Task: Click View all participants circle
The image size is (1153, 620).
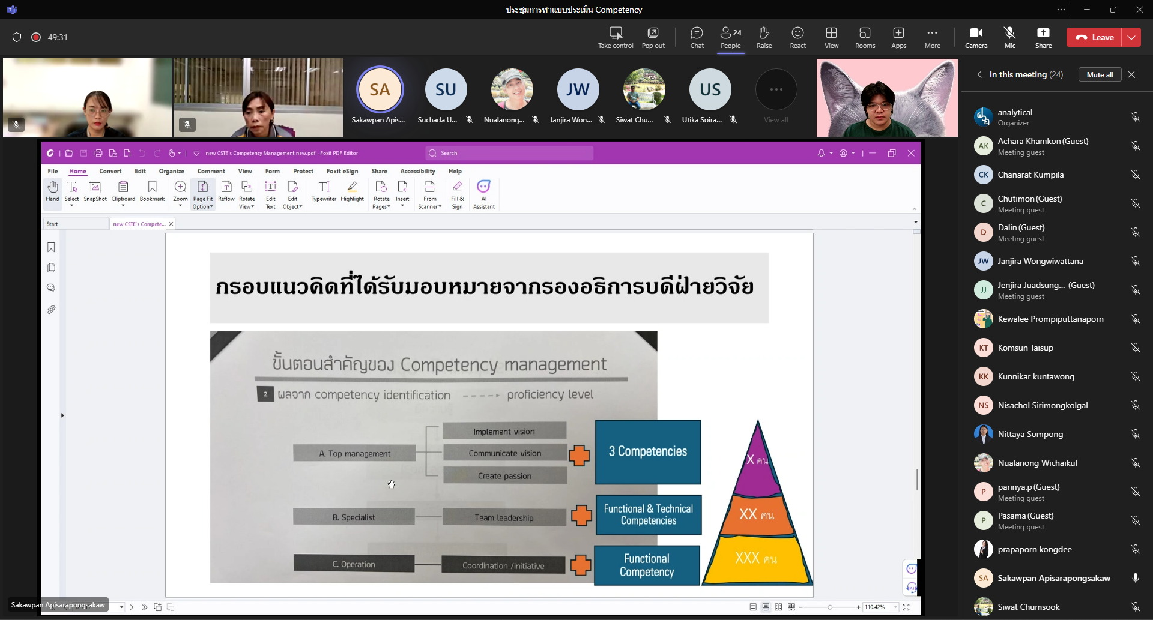Action: tap(776, 90)
